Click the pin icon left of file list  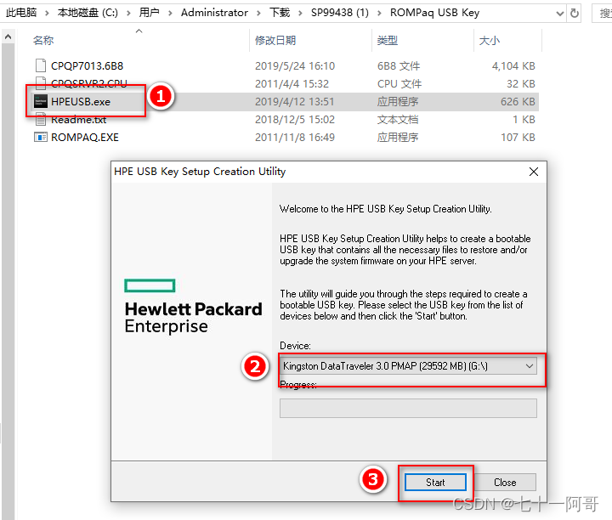[x=8, y=38]
